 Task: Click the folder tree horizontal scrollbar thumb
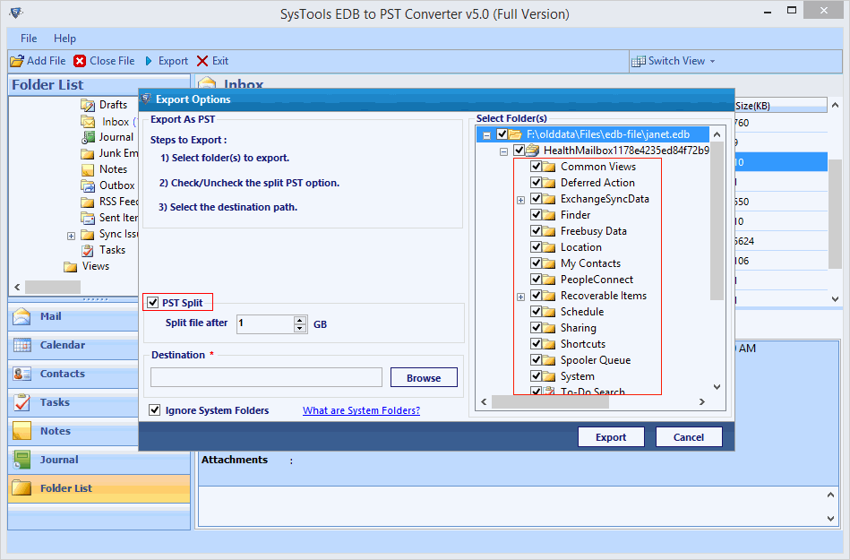550,401
